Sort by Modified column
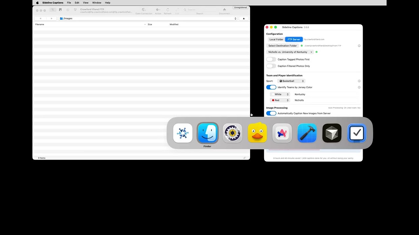The height and width of the screenshot is (235, 419). point(174,24)
